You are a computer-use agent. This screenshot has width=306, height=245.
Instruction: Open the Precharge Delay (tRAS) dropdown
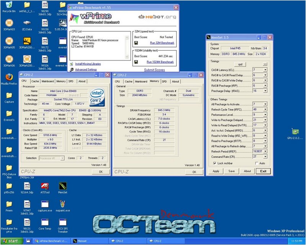pyautogui.click(x=265, y=91)
